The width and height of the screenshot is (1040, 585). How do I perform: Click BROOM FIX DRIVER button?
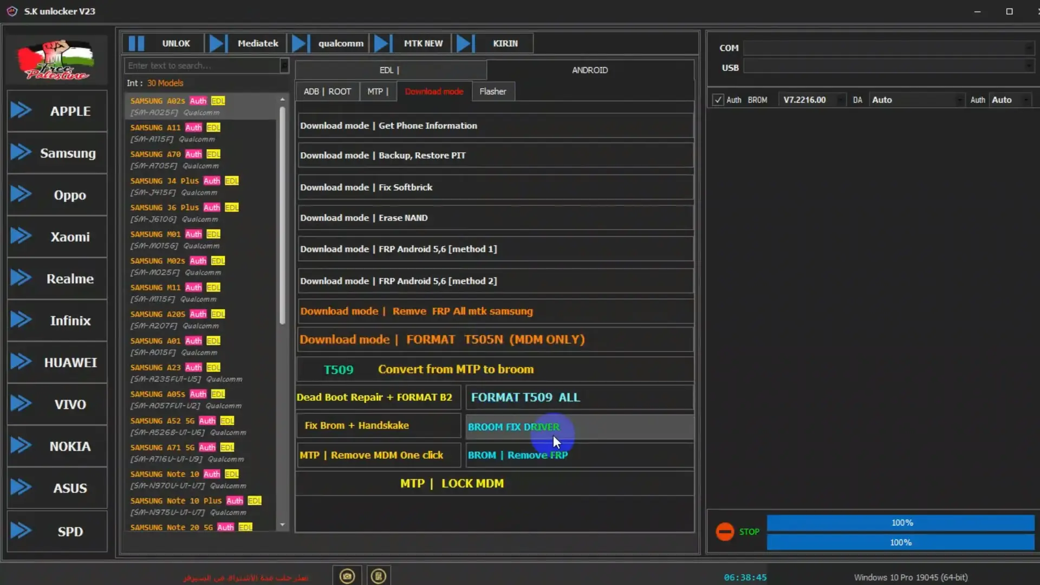(580, 427)
